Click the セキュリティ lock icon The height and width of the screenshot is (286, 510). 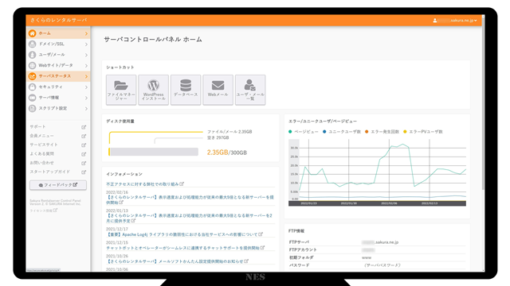[32, 87]
